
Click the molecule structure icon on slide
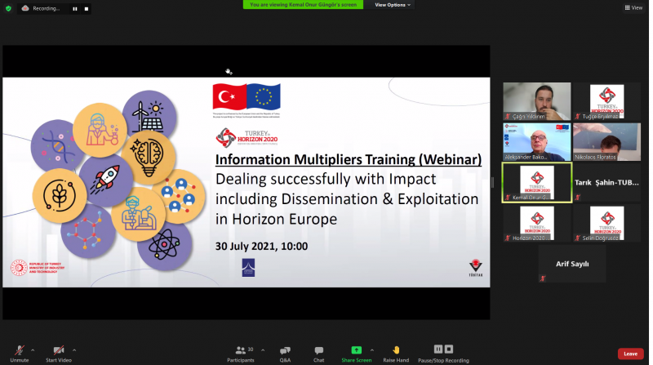coord(87,230)
